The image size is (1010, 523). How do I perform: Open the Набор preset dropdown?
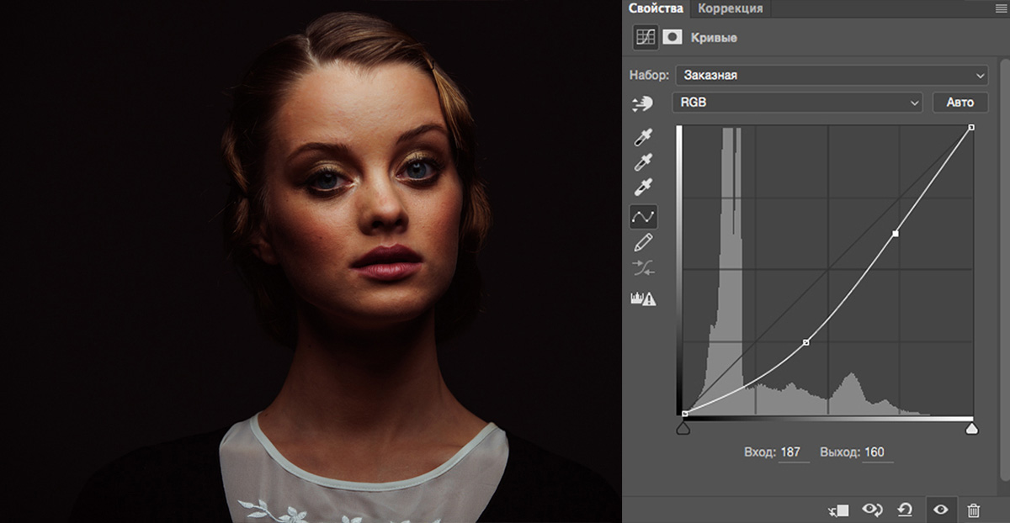[x=832, y=75]
